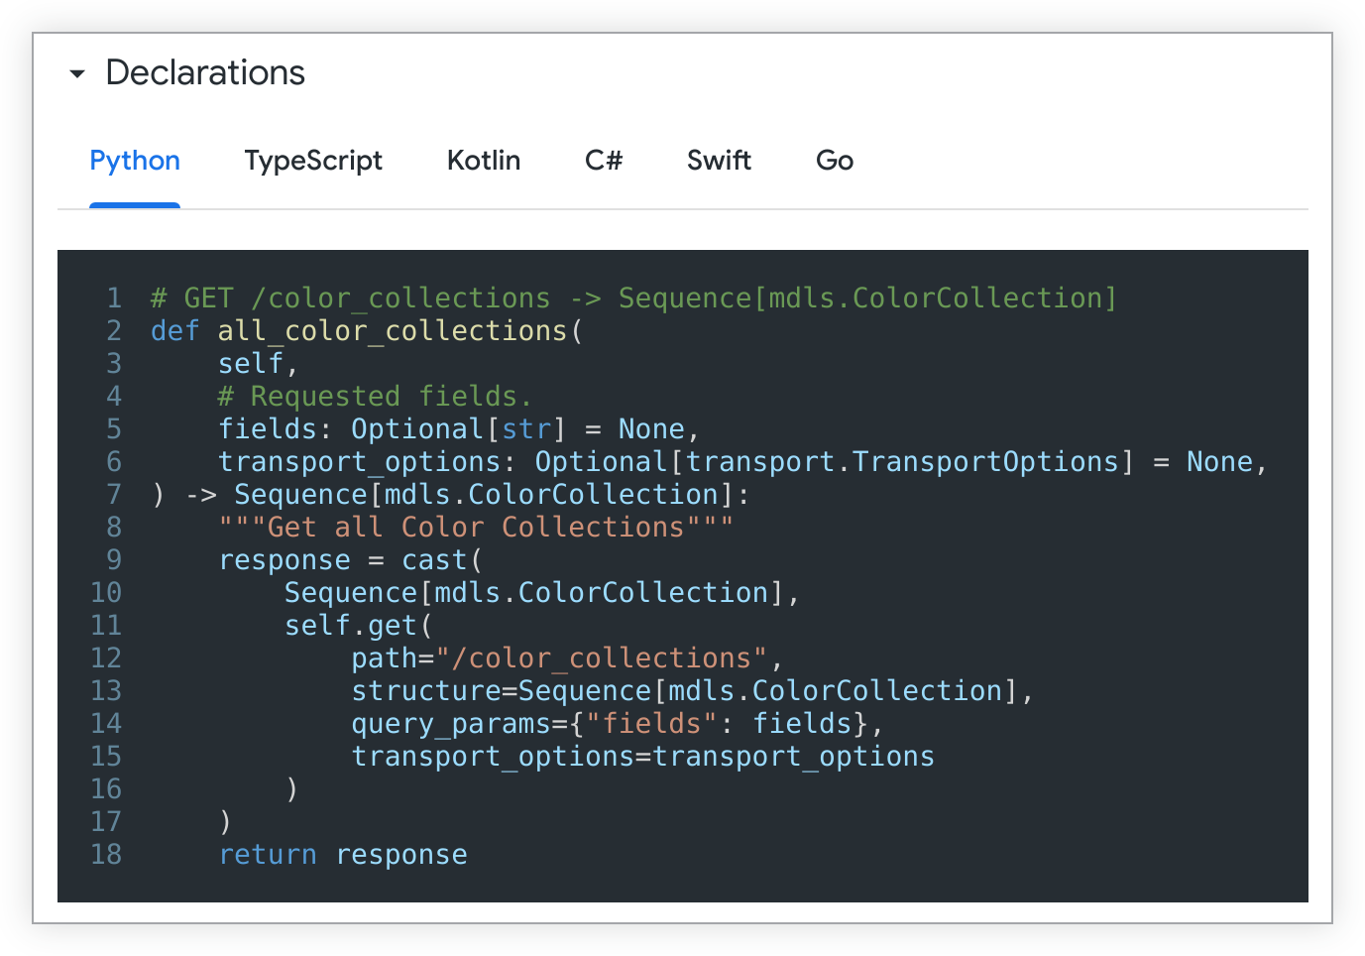1365x956 pixels.
Task: Click the Declarations heading text
Action: tap(205, 73)
